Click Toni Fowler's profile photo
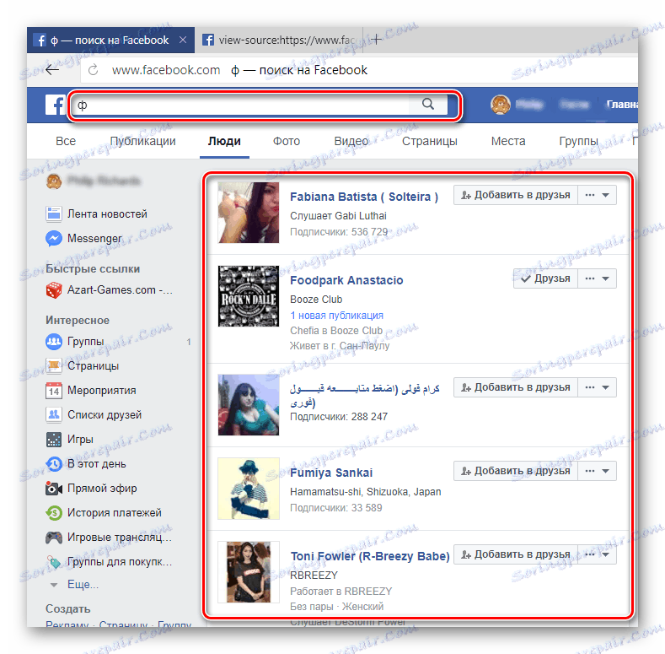 (249, 572)
